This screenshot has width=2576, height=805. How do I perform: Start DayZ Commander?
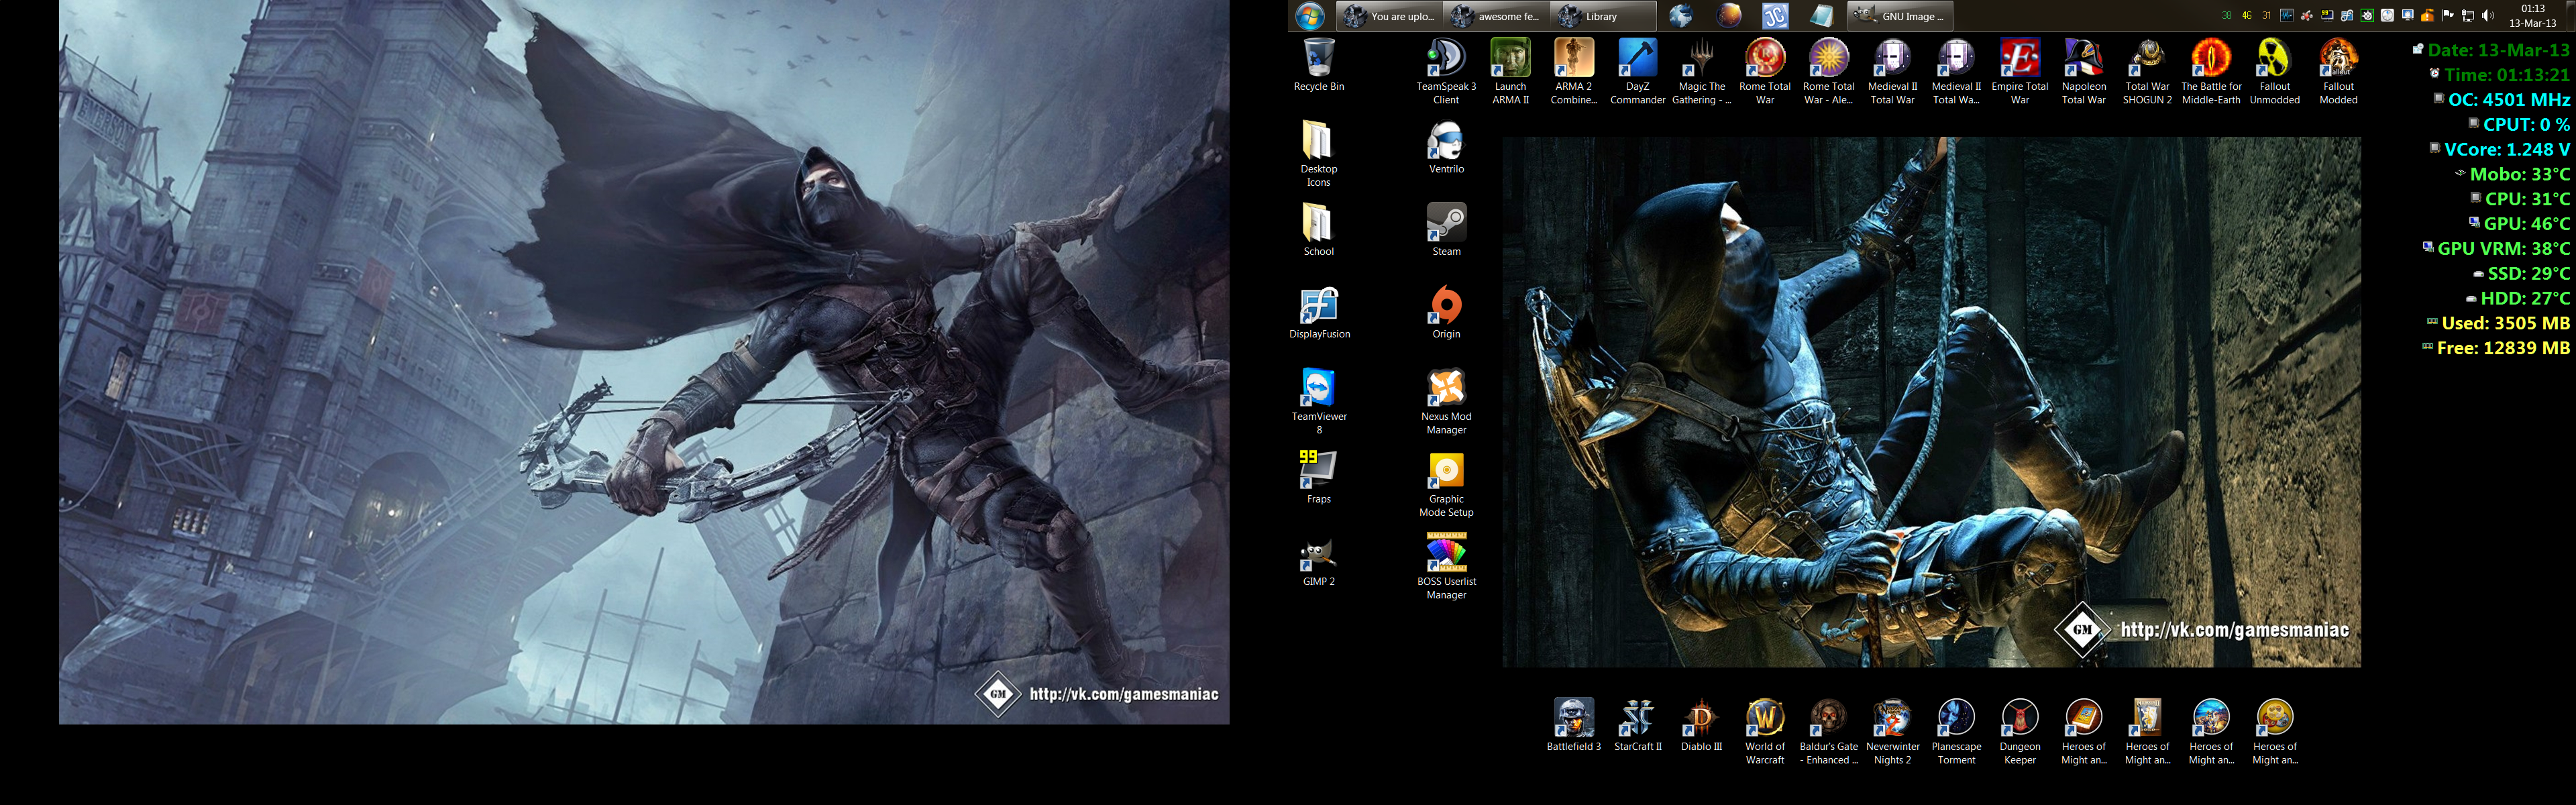pyautogui.click(x=1637, y=72)
